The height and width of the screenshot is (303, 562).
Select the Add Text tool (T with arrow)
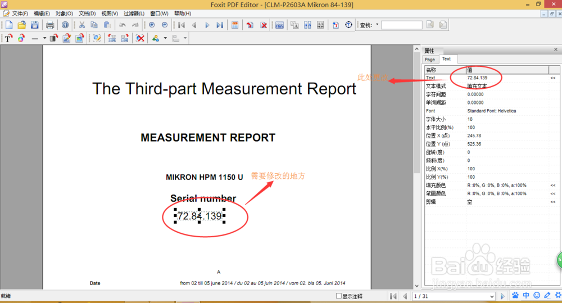coord(8,38)
